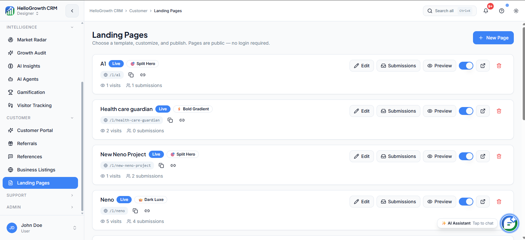Turn off the Neno page toggle

pos(466,202)
